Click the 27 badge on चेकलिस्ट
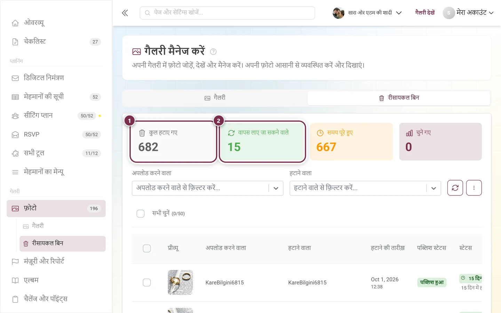Viewport: 501px width, 313px height. 95,42
